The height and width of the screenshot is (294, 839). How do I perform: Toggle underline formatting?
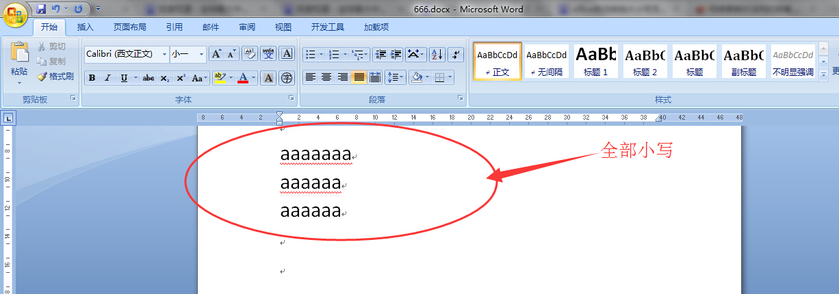[x=124, y=78]
